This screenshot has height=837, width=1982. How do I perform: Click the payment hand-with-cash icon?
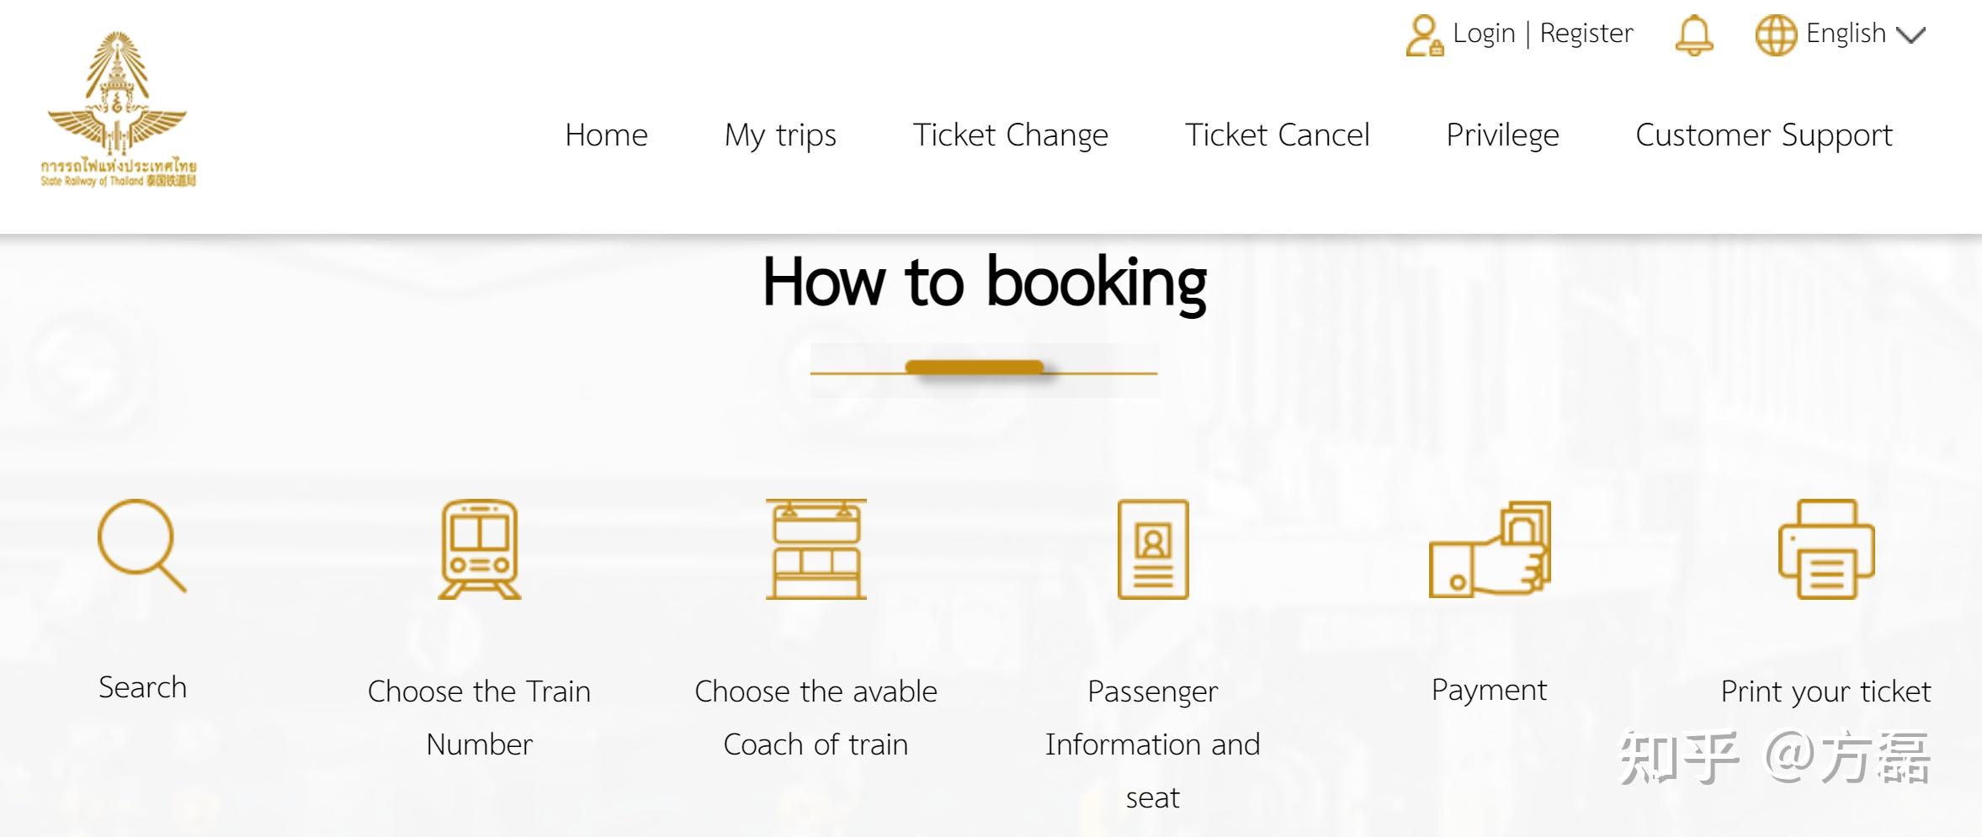coord(1489,548)
